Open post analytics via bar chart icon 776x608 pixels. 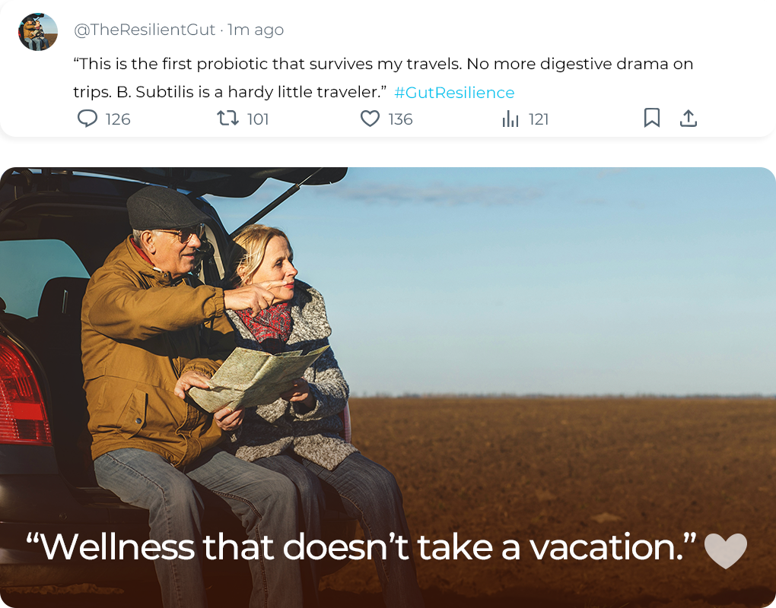(510, 119)
